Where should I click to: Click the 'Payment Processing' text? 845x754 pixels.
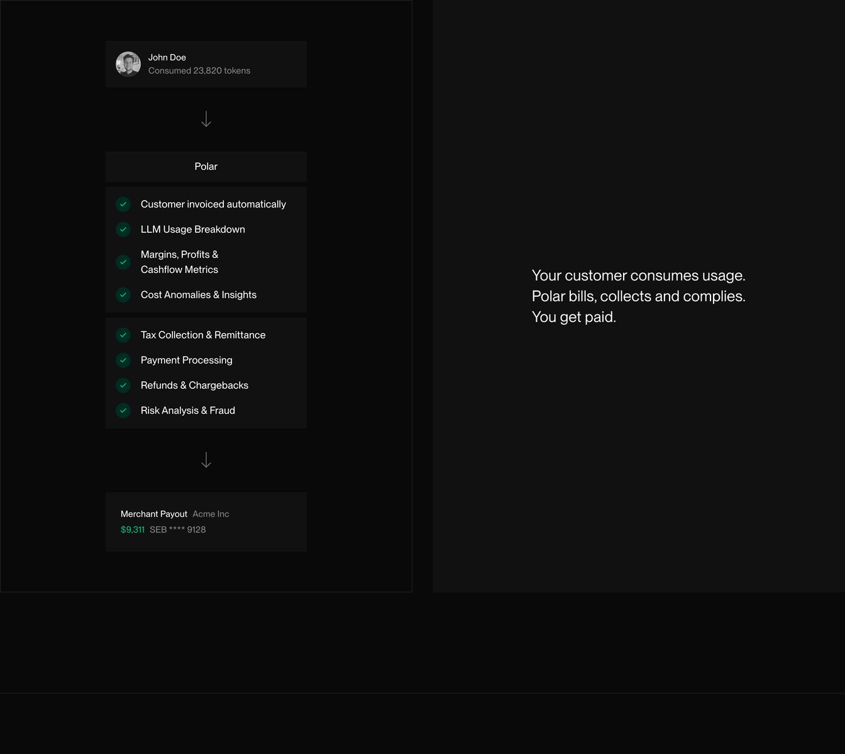pos(187,360)
